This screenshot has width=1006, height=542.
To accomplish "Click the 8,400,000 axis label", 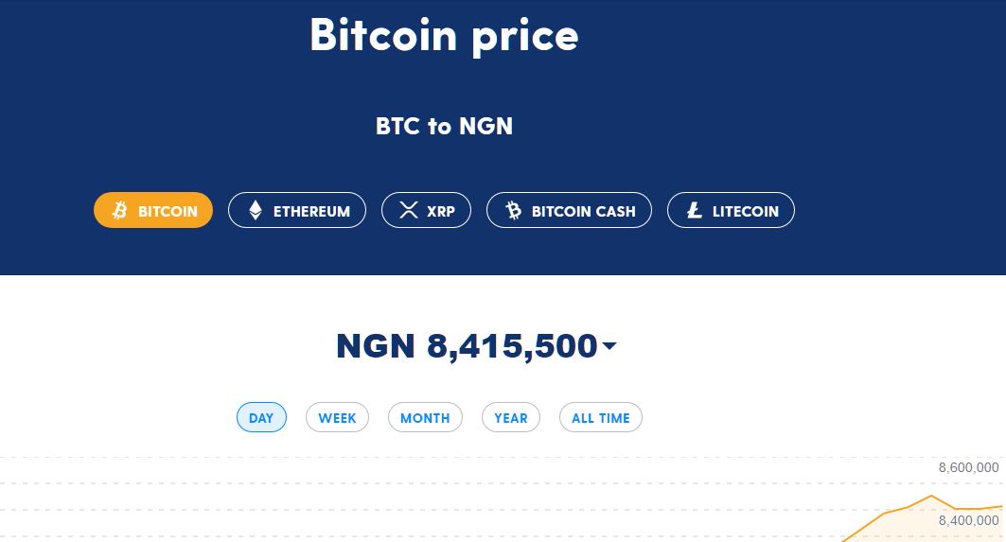I will coord(968,520).
